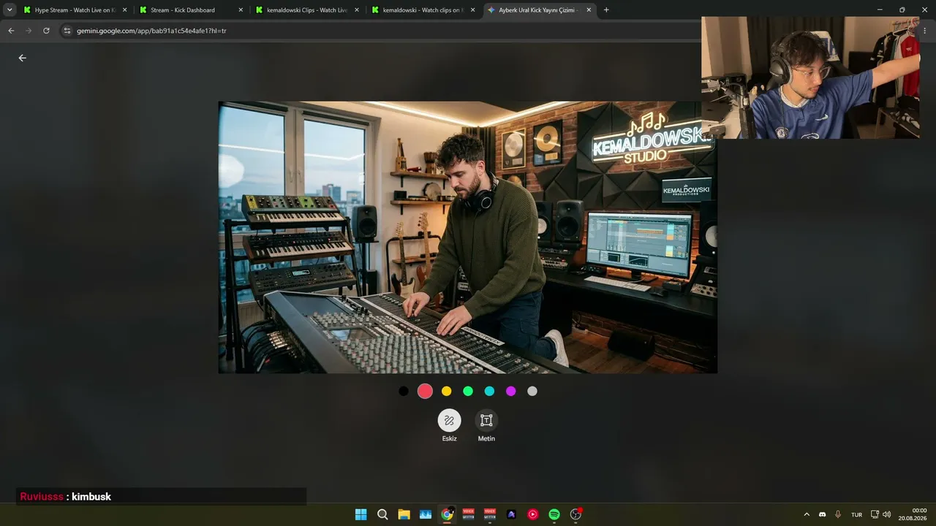Open Discord from the system tray
Screen dimensions: 936x526
coord(823,514)
